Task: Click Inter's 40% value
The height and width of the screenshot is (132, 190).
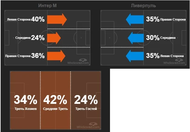Action: click(x=38, y=20)
